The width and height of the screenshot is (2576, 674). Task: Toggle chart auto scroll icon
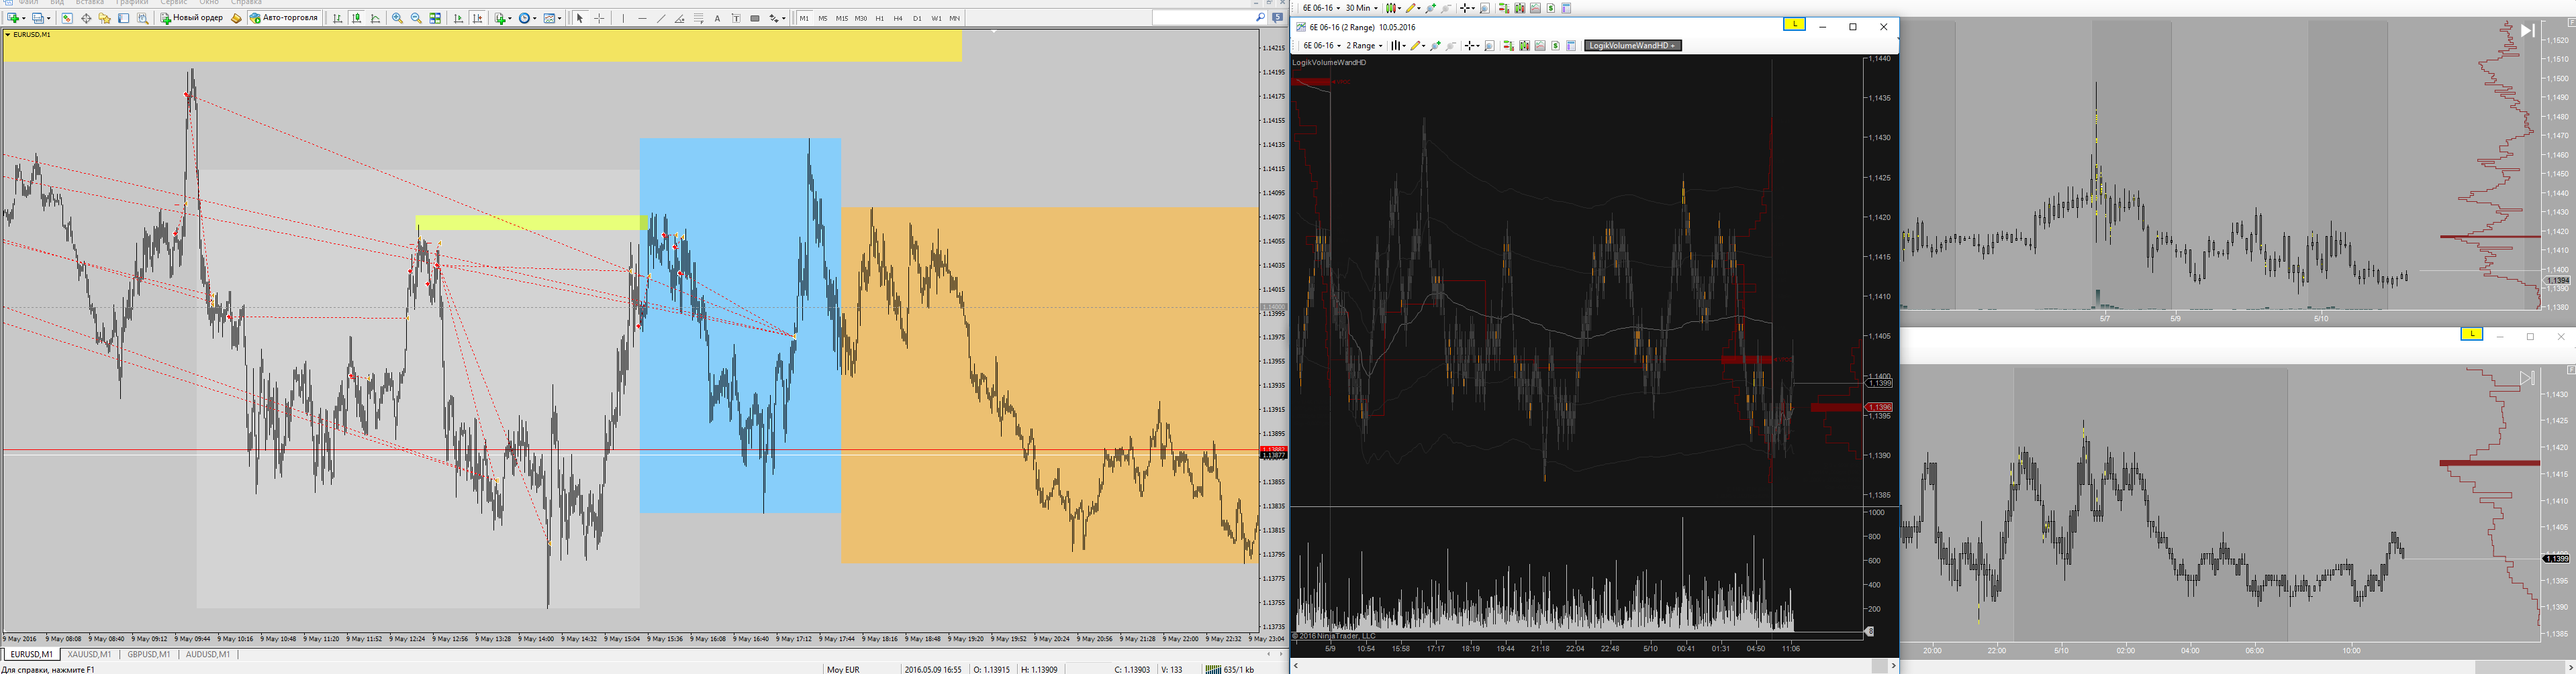coord(458,18)
